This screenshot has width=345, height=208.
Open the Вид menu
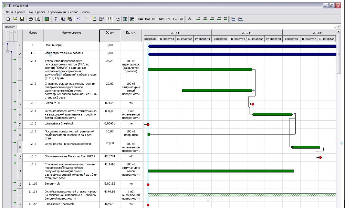(x=30, y=12)
